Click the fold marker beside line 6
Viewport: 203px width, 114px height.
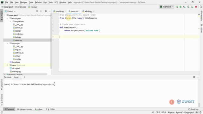tap(59, 31)
